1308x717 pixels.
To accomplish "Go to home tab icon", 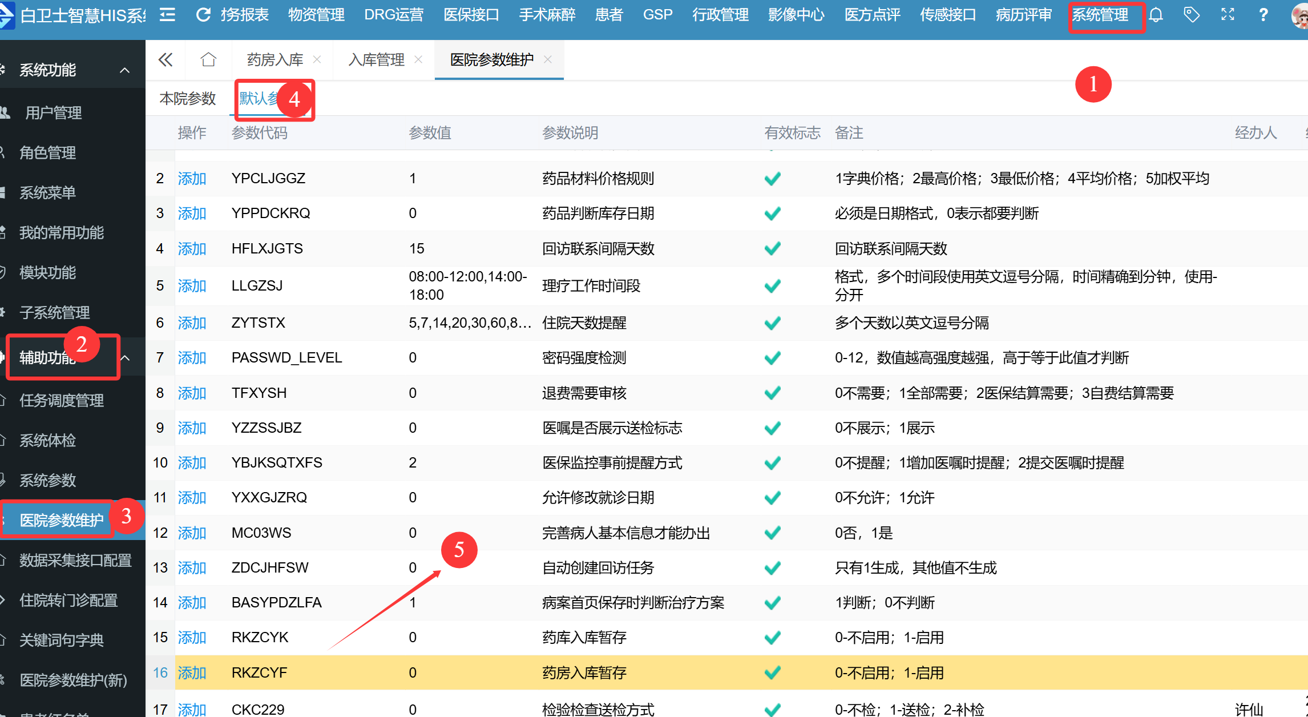I will [208, 59].
